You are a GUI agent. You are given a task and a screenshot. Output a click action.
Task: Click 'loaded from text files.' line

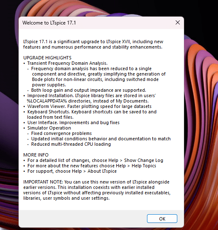(x=50, y=117)
